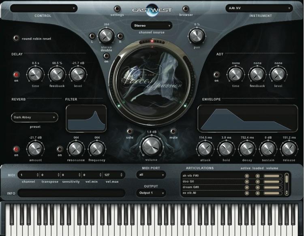
Task: Click the sensitivity stepper arrows
Action: pos(79,175)
